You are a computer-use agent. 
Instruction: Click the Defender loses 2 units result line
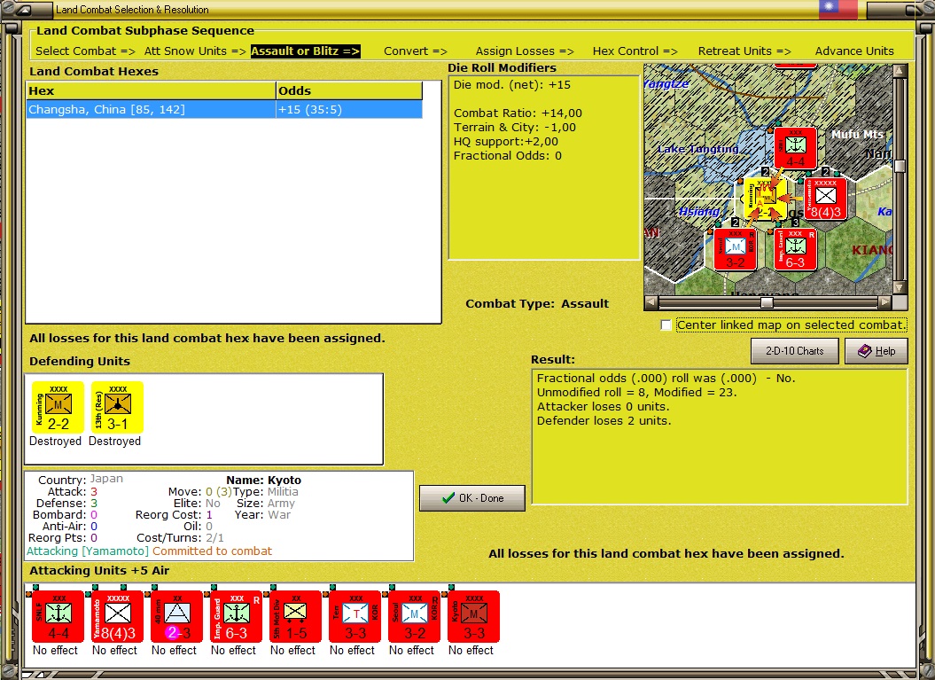point(604,421)
